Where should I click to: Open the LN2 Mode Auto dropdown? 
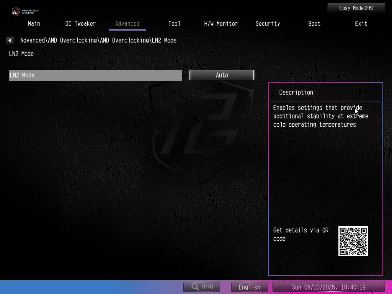click(222, 75)
